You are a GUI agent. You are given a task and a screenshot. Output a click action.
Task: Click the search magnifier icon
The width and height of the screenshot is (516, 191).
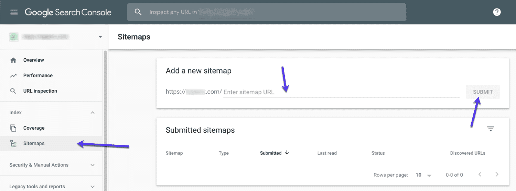138,12
